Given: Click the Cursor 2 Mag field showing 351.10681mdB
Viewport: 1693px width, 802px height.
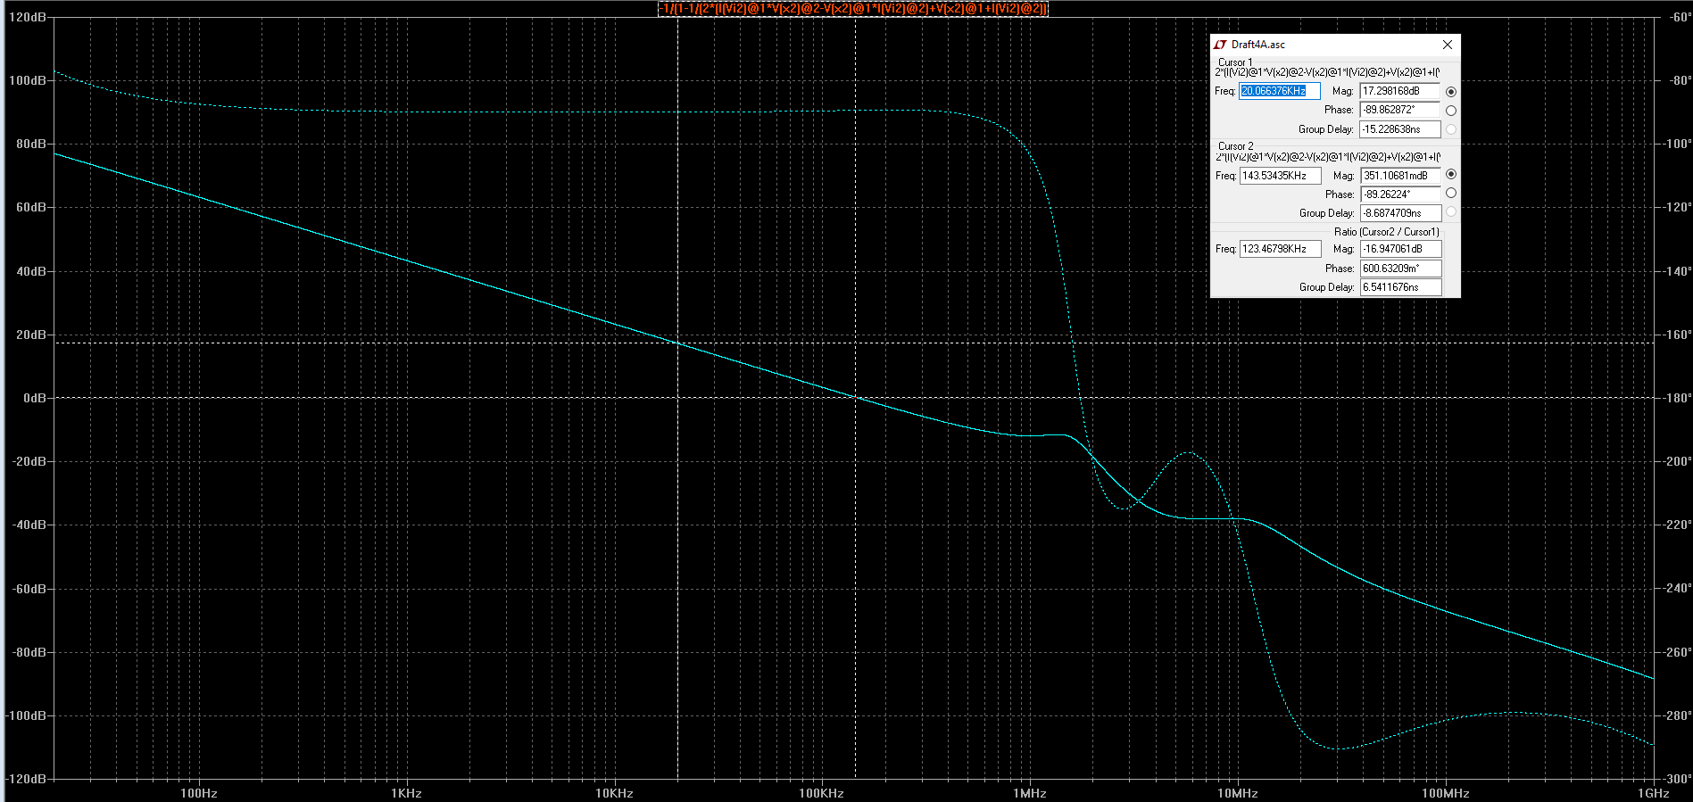Looking at the screenshot, I should [1400, 176].
